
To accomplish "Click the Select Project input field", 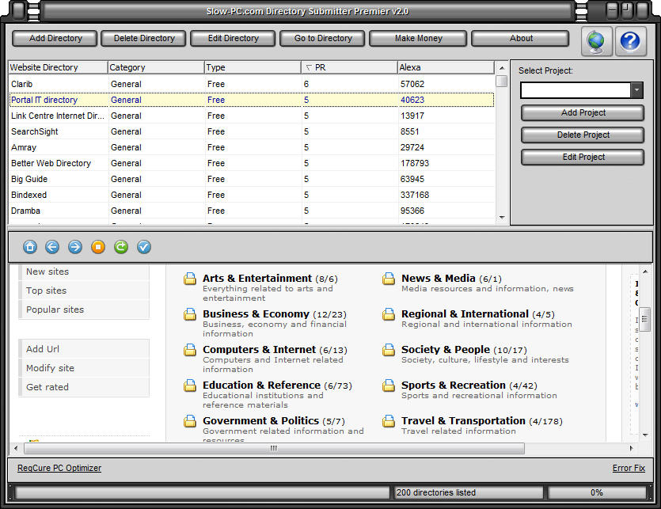I will 576,90.
